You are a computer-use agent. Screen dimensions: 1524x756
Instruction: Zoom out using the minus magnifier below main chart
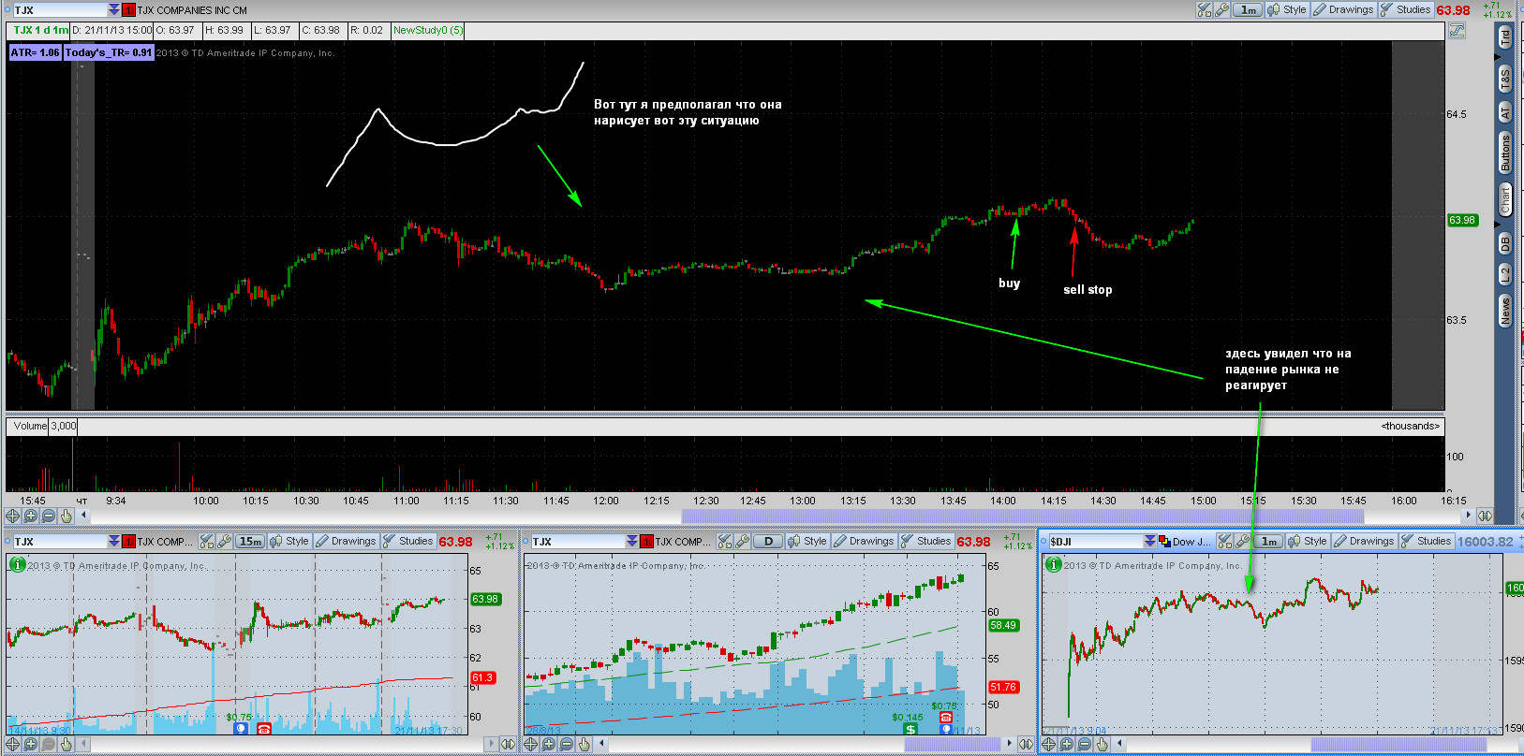[x=49, y=516]
